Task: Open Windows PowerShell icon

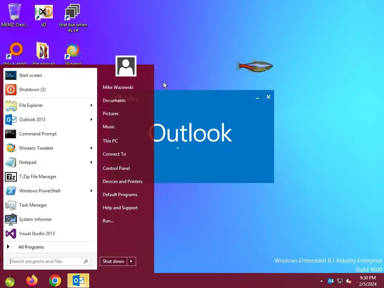Action: pos(11,191)
